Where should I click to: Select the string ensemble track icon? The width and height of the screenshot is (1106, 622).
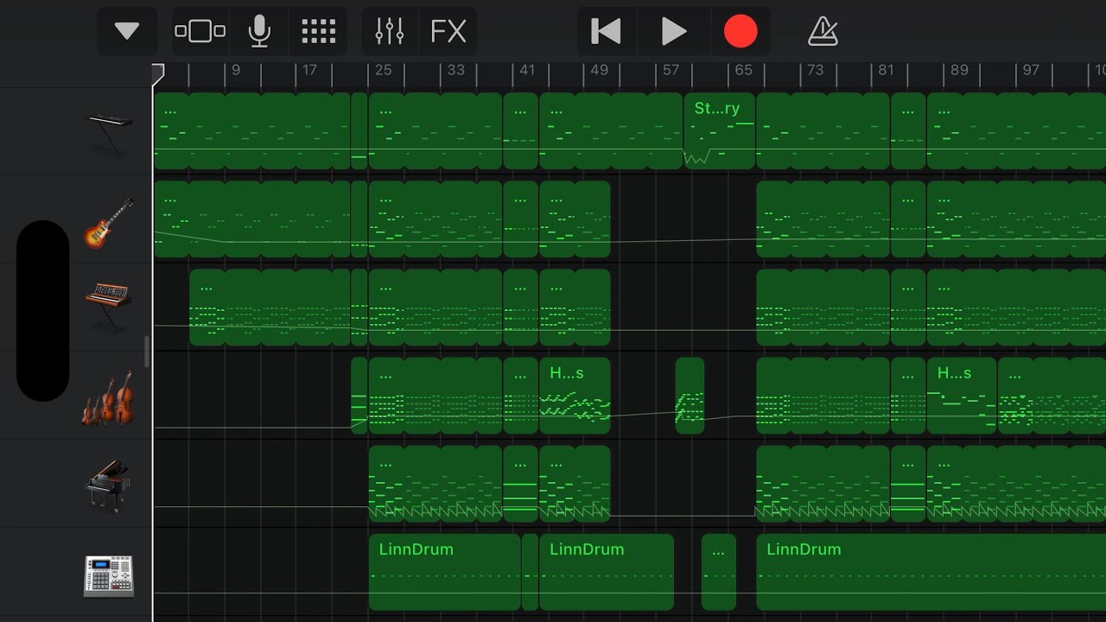(108, 397)
